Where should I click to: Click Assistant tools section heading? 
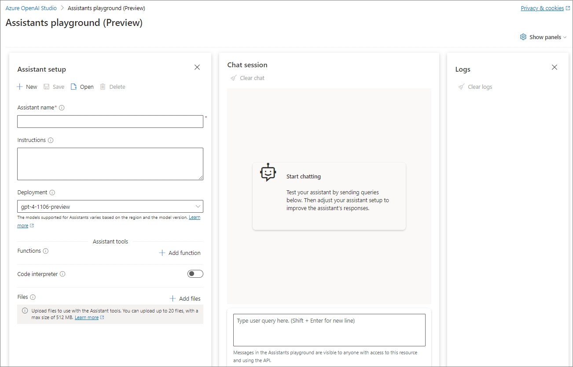[x=110, y=241]
